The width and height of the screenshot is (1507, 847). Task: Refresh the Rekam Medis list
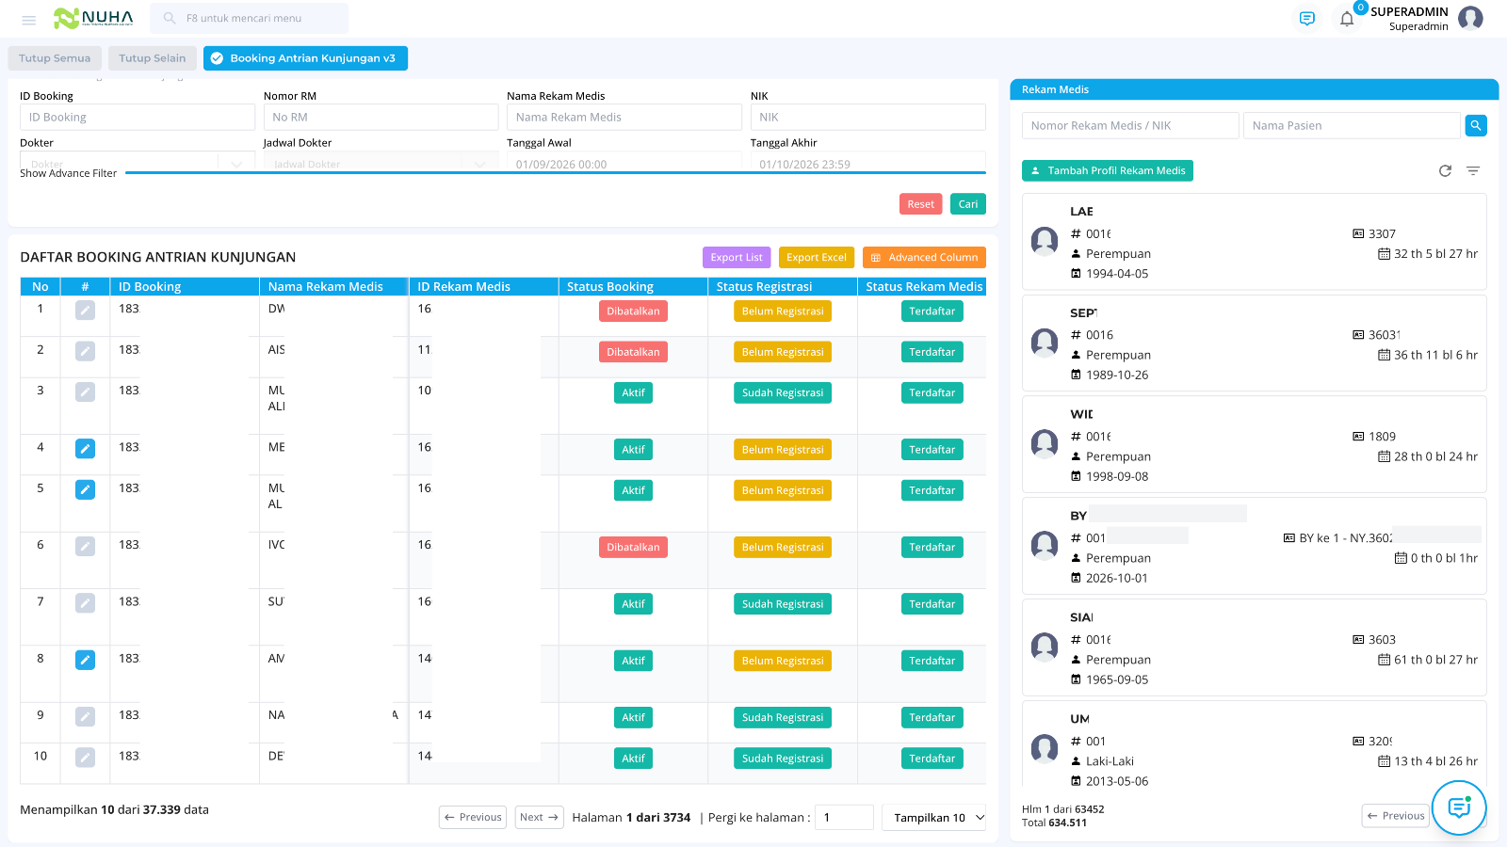[x=1445, y=170]
